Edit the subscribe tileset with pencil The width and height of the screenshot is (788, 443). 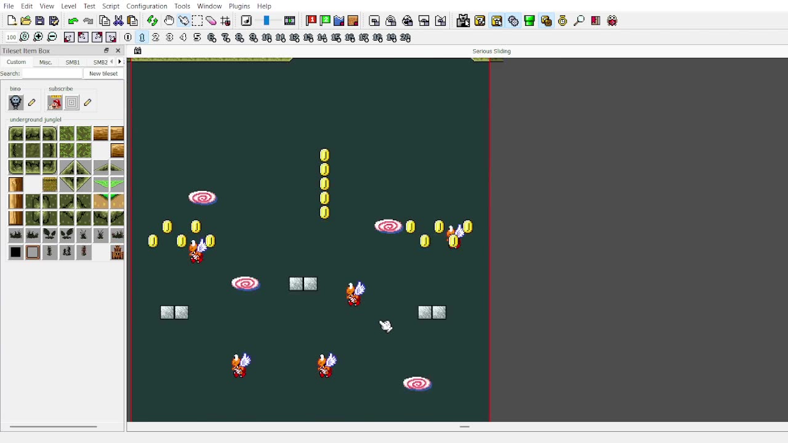tap(87, 103)
